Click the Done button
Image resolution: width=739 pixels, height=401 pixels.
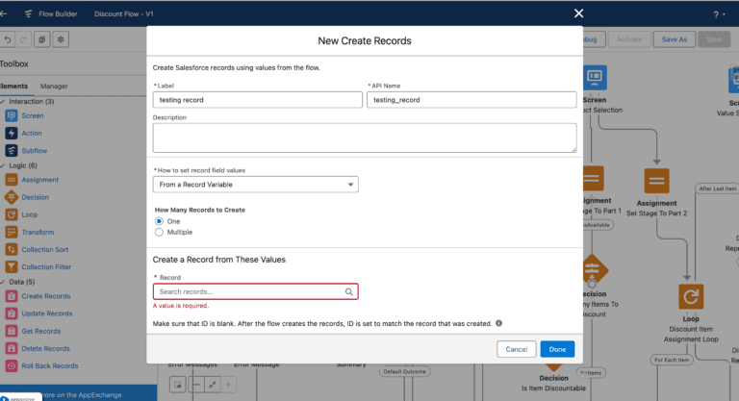[557, 349]
